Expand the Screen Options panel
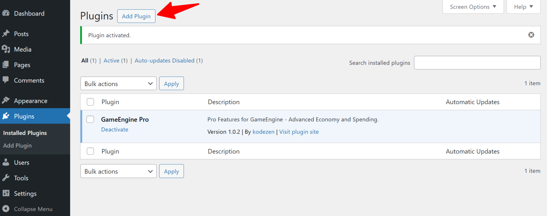The image size is (547, 216). point(473,7)
